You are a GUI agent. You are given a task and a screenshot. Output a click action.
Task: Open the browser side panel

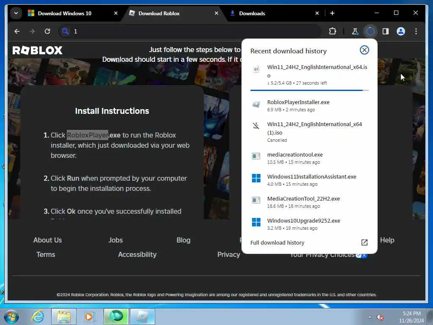[386, 31]
